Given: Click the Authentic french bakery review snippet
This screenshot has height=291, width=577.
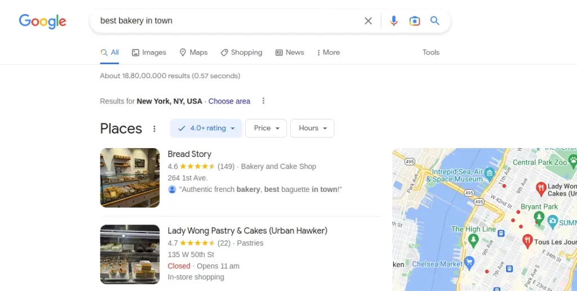Looking at the screenshot, I should pyautogui.click(x=260, y=190).
